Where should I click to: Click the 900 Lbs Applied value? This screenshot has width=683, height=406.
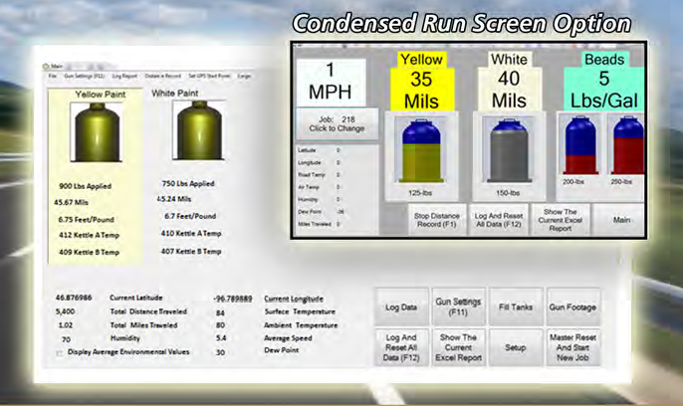[x=86, y=186]
